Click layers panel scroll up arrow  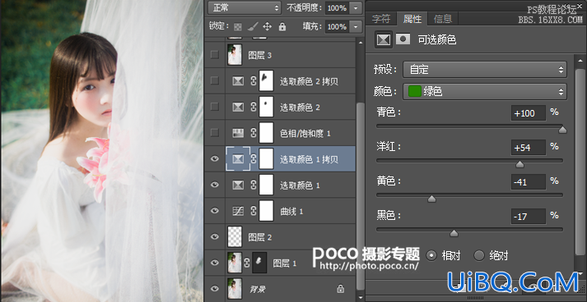pos(361,43)
